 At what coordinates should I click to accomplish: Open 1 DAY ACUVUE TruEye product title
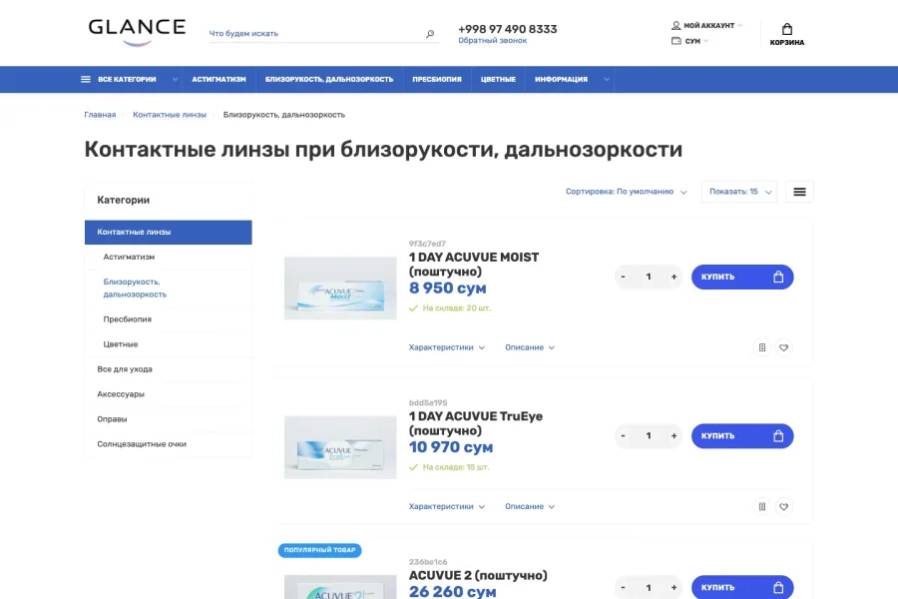(x=475, y=423)
